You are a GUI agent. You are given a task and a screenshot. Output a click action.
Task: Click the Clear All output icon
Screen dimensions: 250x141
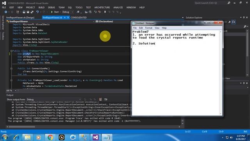tap(100, 99)
